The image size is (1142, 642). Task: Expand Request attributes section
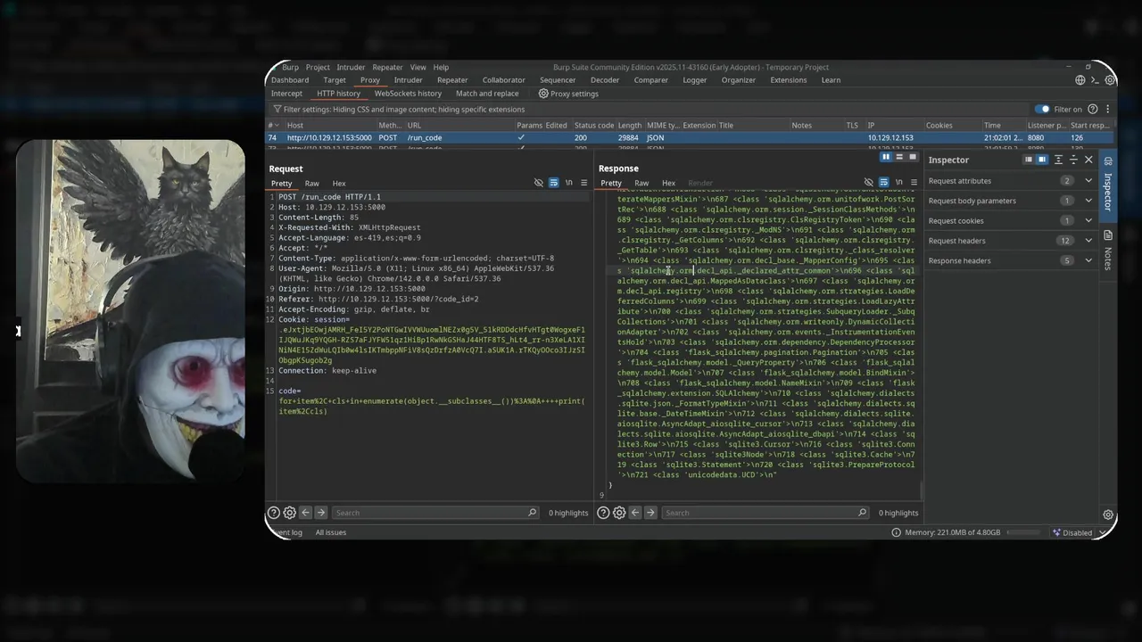1088,181
